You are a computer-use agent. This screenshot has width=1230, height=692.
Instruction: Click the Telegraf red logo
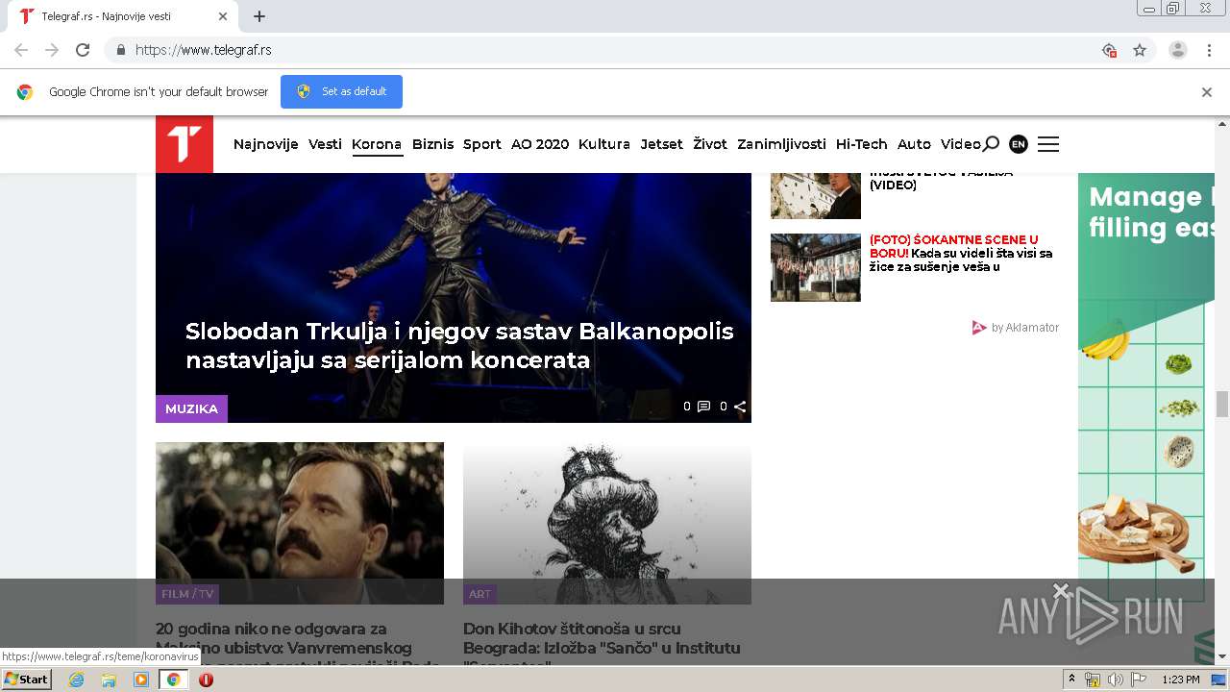point(184,144)
